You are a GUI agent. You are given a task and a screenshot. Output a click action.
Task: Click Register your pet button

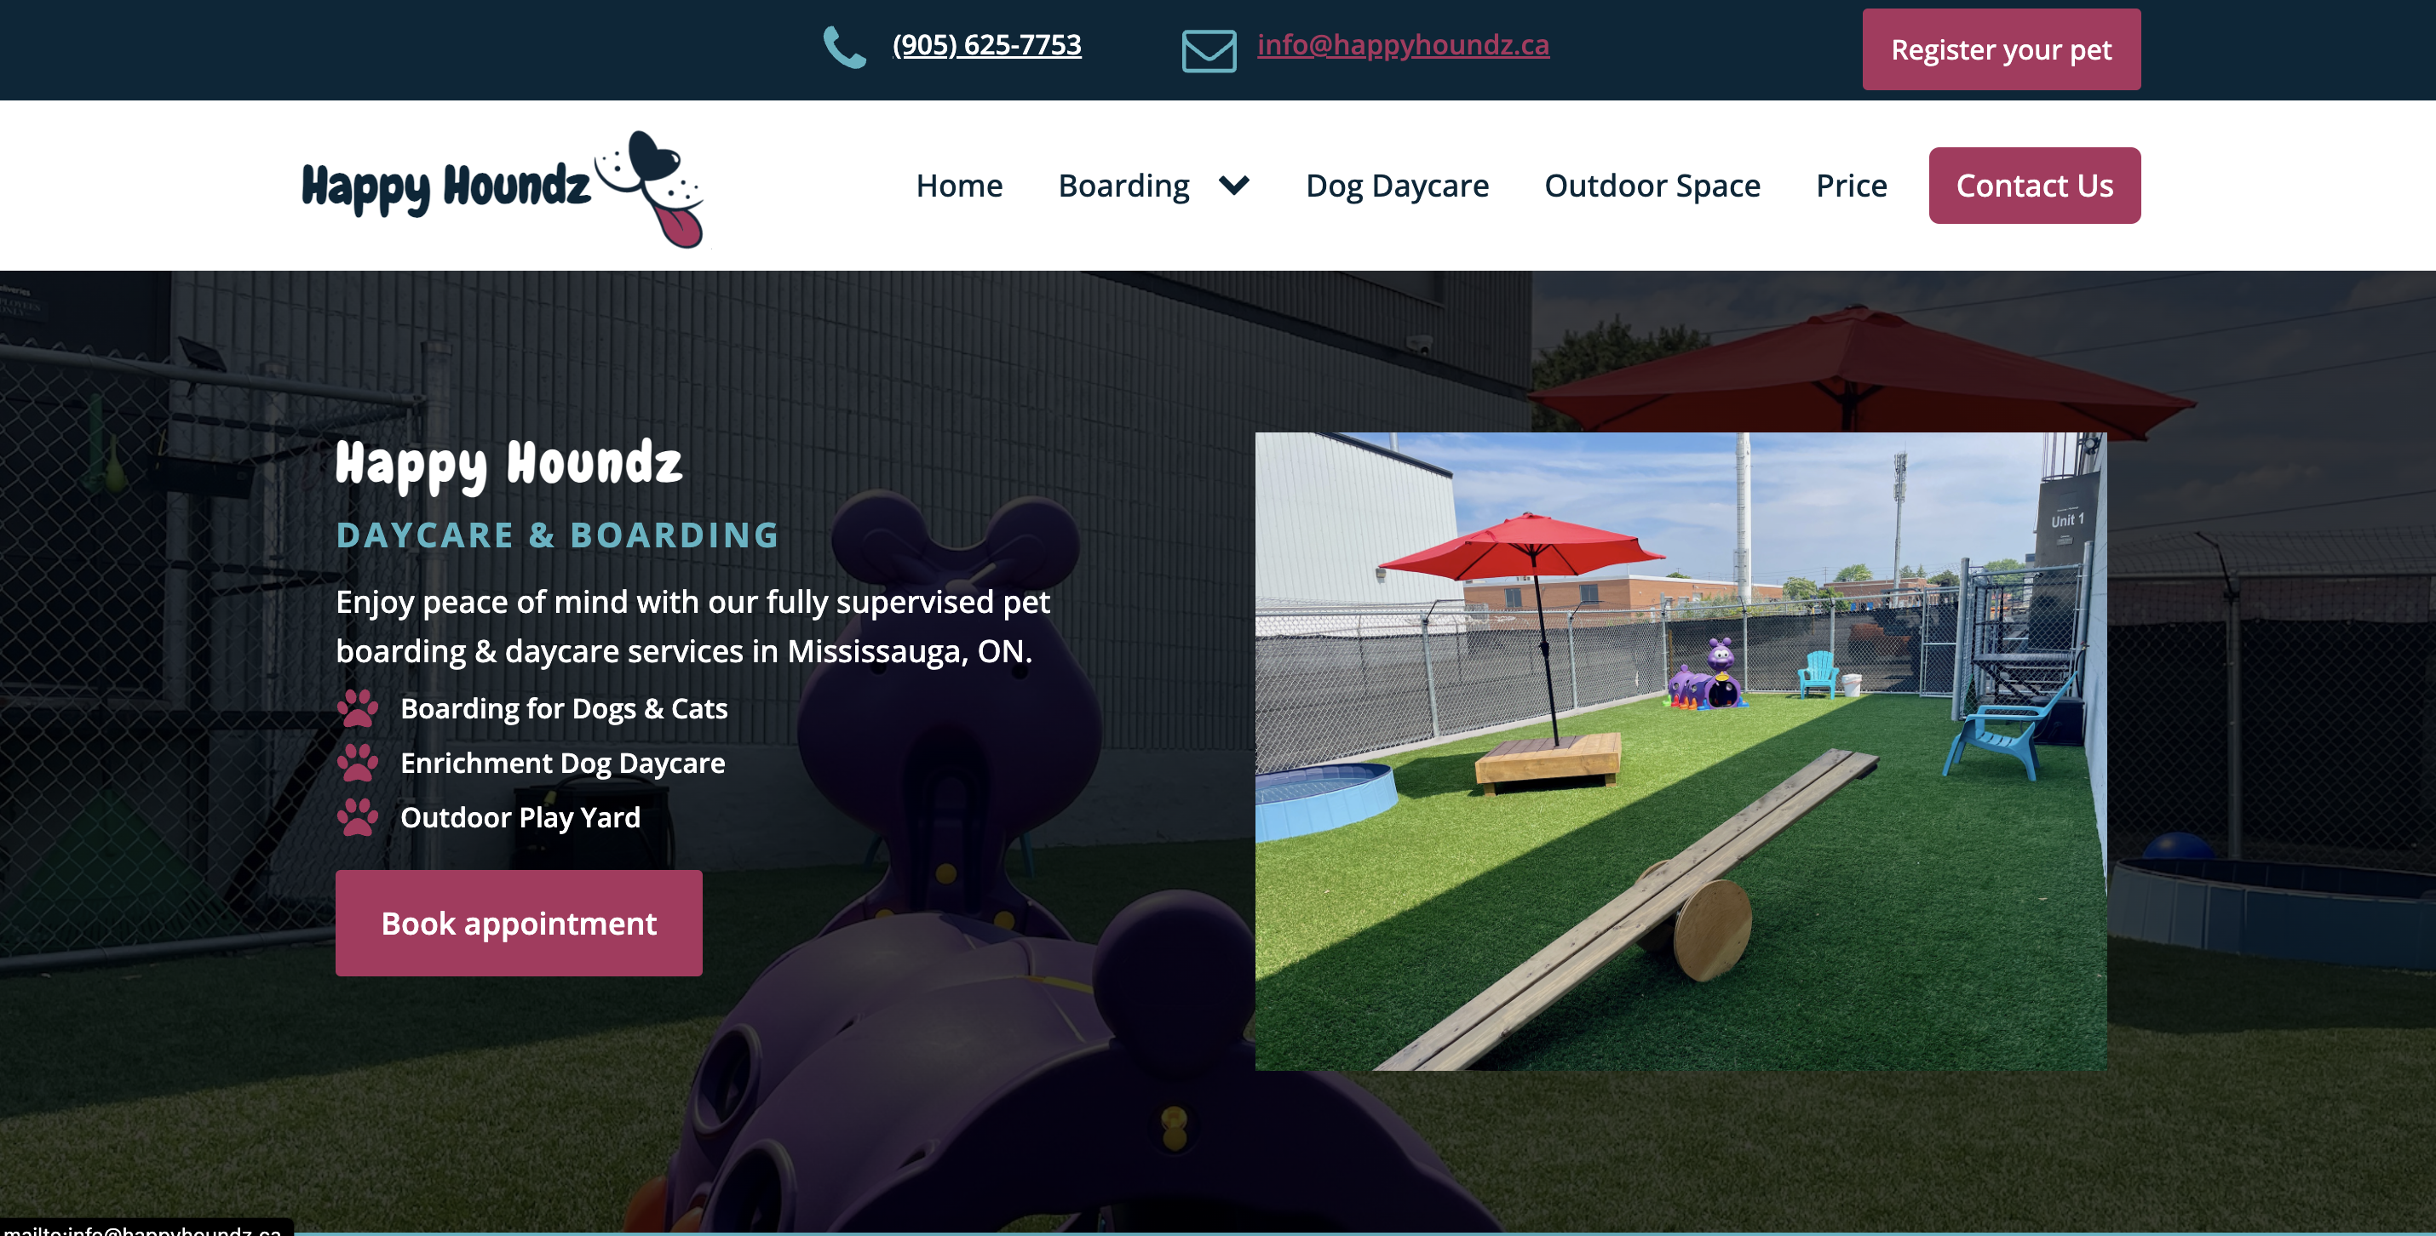click(x=2001, y=50)
